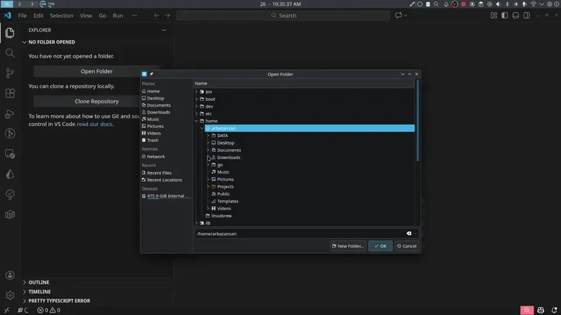Show more menu items ellipsis

pos(134,15)
